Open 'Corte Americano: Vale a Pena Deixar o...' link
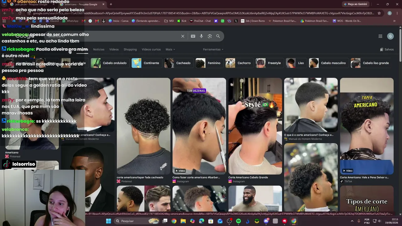 (364, 177)
